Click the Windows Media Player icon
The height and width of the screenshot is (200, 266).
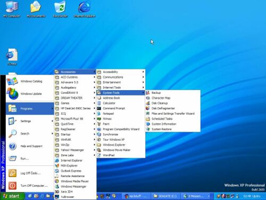click(57, 181)
